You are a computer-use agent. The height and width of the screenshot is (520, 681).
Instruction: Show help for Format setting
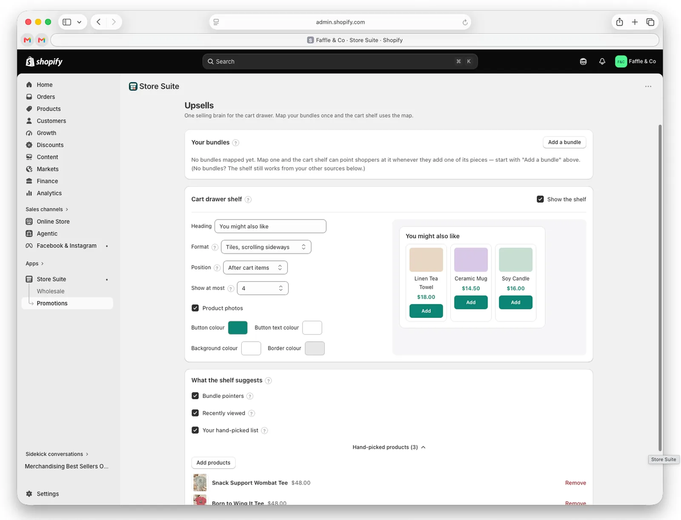coord(215,247)
